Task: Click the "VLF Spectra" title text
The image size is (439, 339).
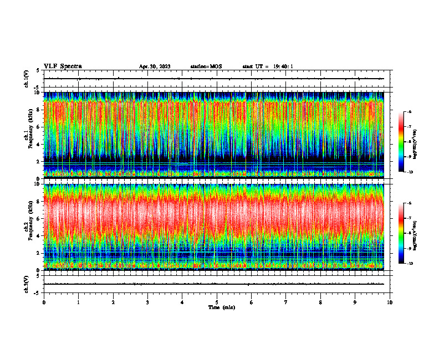Action: pos(63,66)
